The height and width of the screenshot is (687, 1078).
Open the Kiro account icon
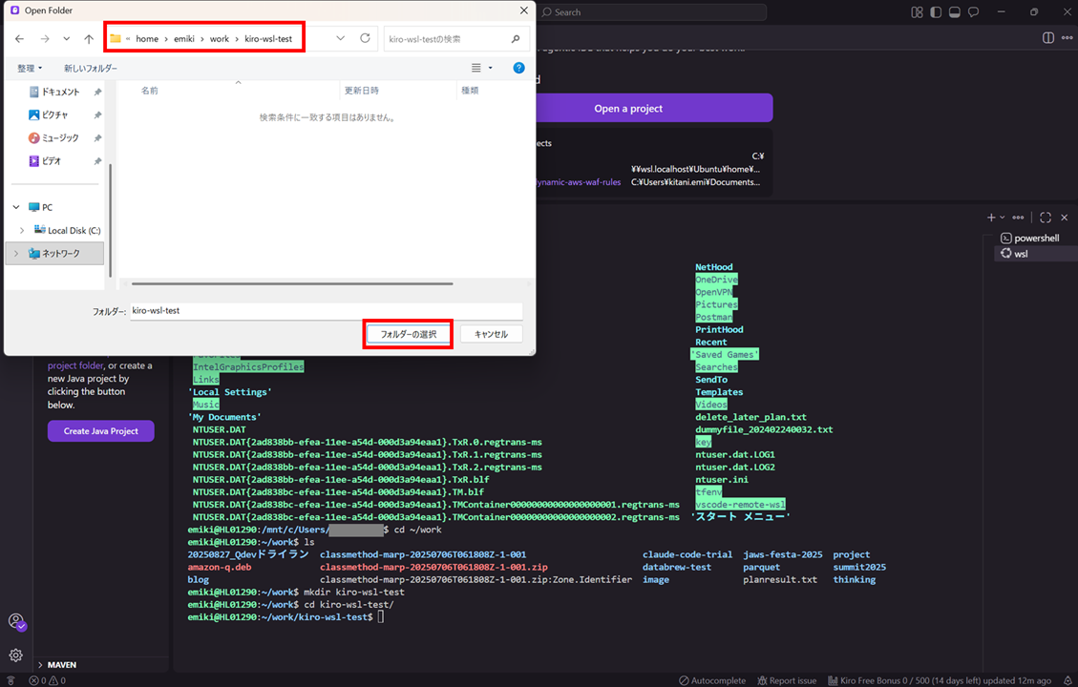(x=16, y=622)
